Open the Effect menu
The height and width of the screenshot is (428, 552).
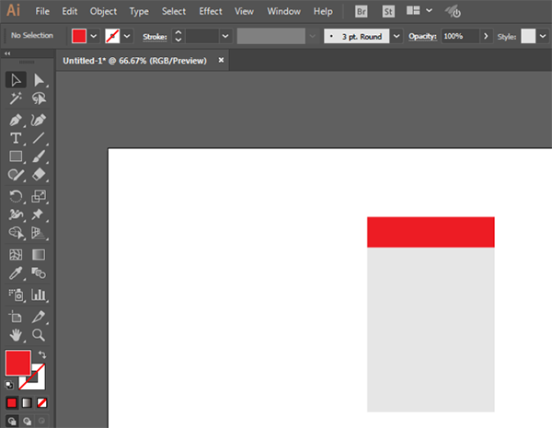click(211, 12)
